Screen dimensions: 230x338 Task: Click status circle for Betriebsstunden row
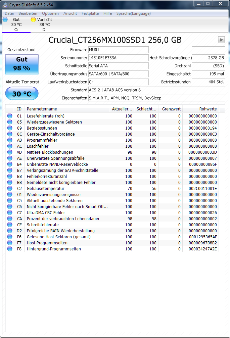tap(10, 128)
